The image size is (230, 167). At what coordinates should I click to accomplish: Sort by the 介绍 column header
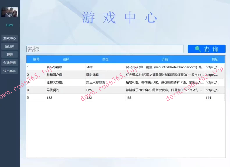tap(165, 59)
